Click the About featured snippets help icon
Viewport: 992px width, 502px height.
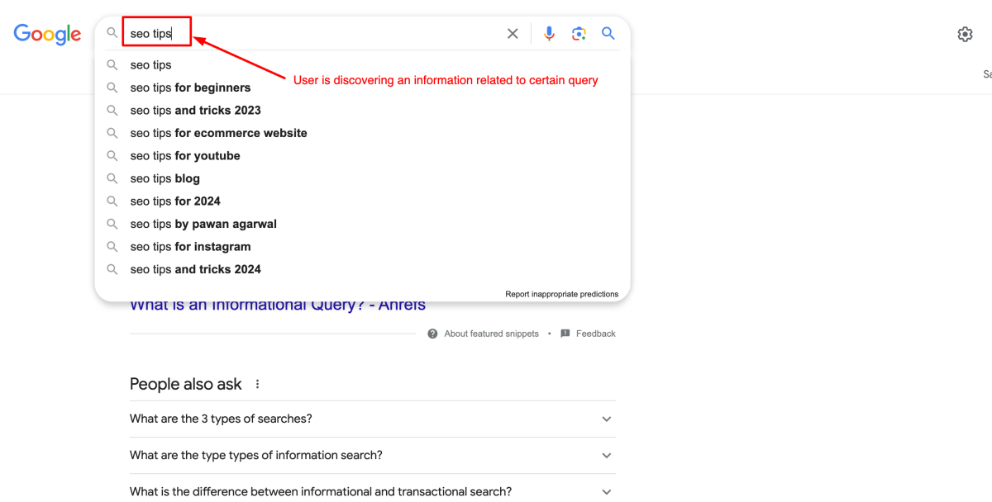coord(432,334)
